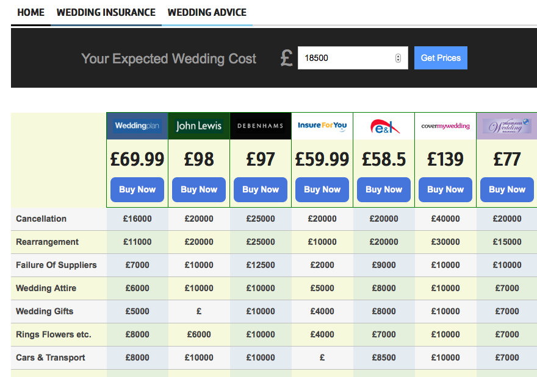Click the £97 price
The height and width of the screenshot is (377, 537).
point(261,160)
